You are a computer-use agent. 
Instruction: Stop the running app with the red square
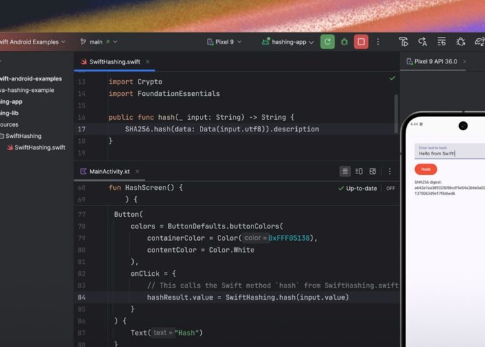[361, 42]
